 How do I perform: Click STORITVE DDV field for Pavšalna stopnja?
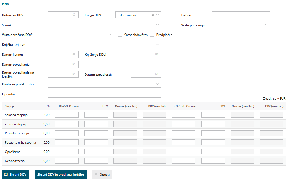(213, 133)
